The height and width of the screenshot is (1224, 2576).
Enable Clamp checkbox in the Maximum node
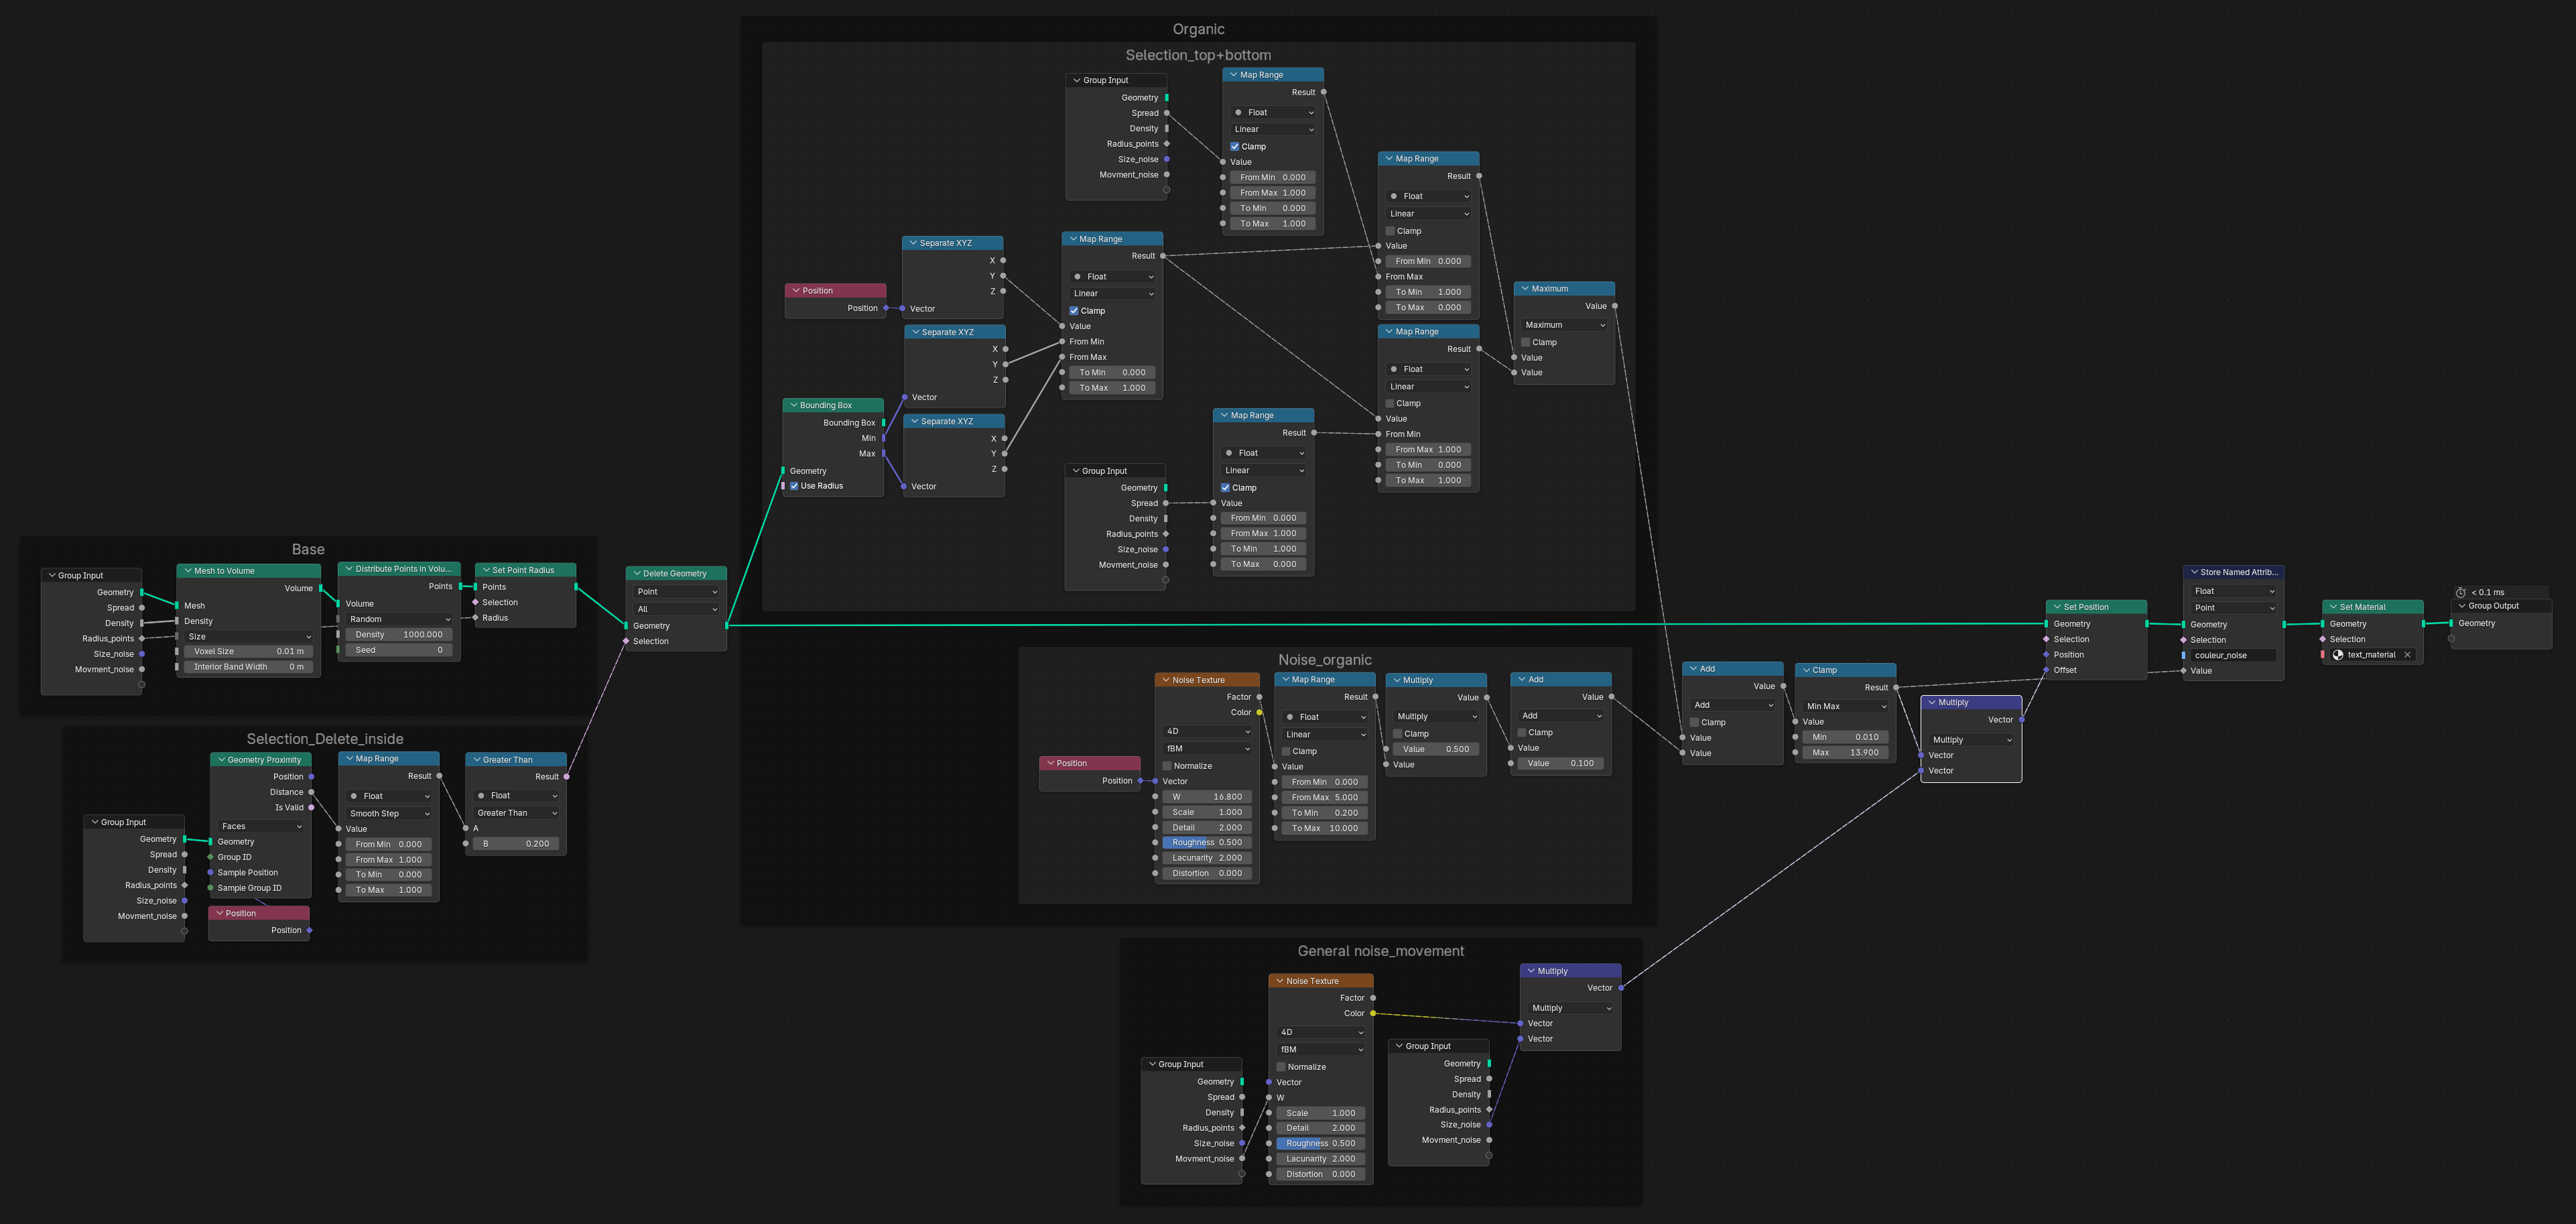pos(1526,342)
